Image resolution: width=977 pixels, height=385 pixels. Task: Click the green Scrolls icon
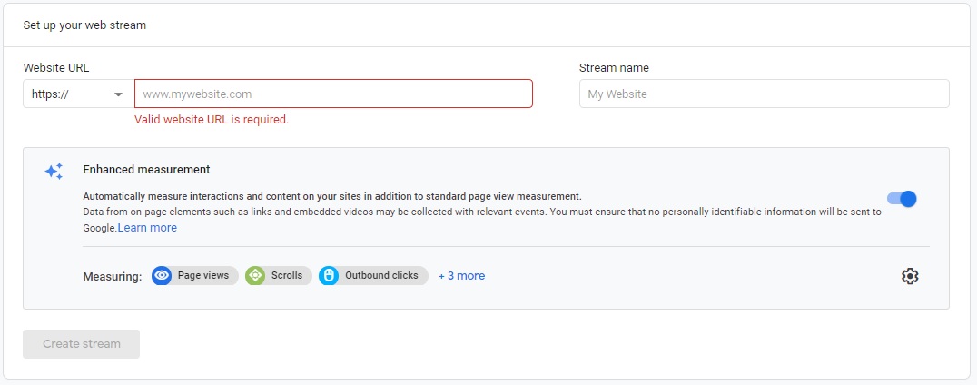tap(255, 276)
